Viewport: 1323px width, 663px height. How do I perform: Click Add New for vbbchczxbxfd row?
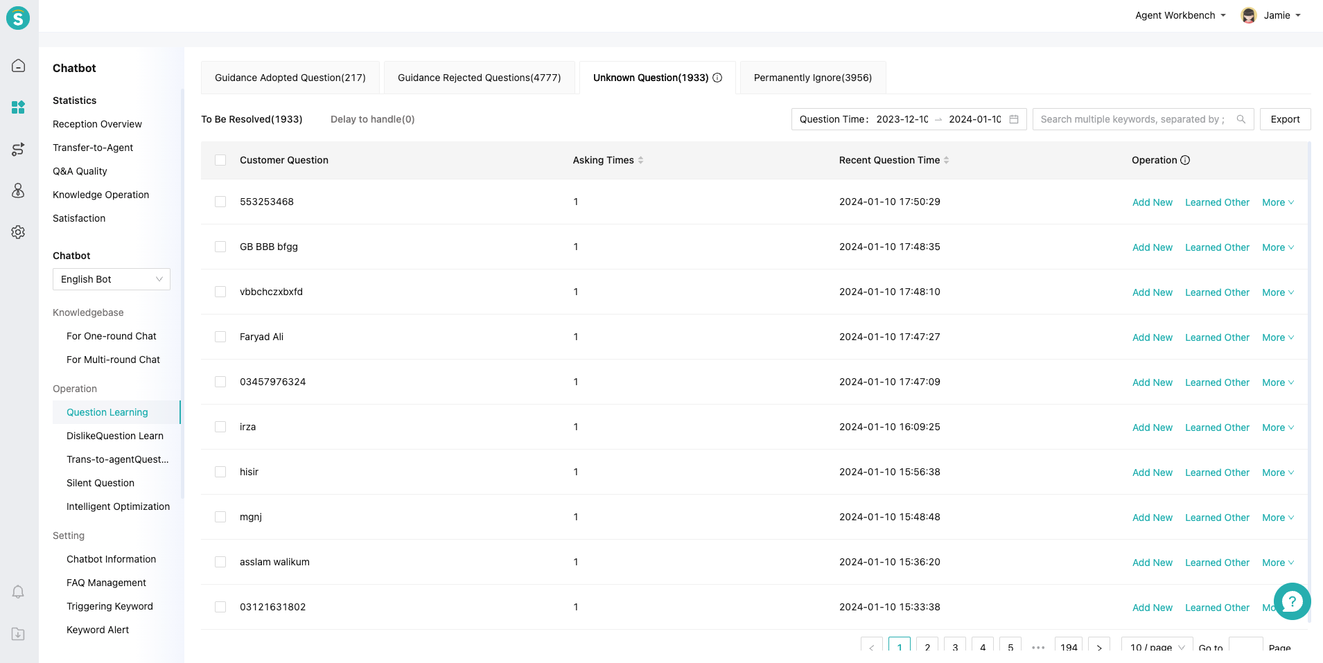(x=1153, y=292)
